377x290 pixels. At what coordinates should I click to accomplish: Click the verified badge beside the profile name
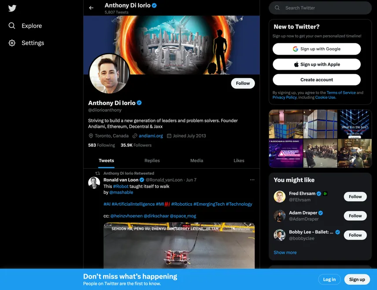[139, 103]
